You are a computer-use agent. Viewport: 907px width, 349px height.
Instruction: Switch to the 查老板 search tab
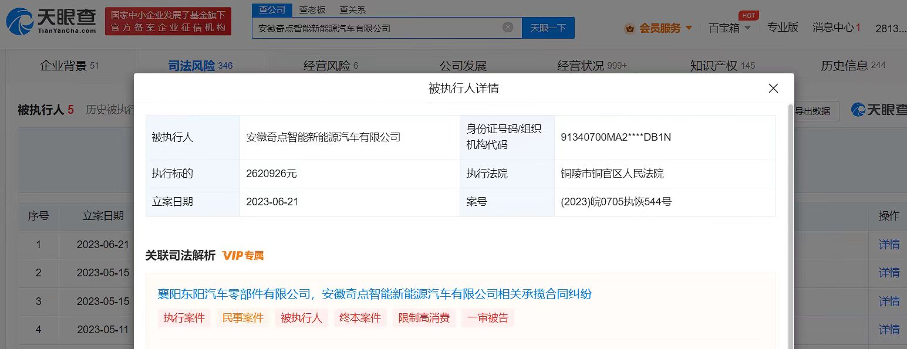312,10
